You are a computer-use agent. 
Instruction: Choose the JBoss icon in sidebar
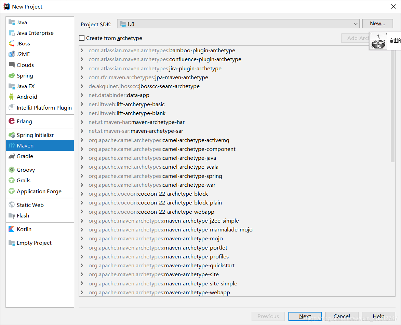[x=12, y=44]
